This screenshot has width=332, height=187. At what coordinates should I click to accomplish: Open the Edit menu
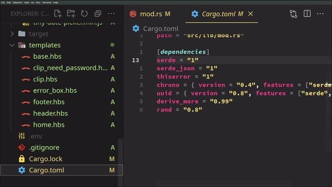[9, 3]
